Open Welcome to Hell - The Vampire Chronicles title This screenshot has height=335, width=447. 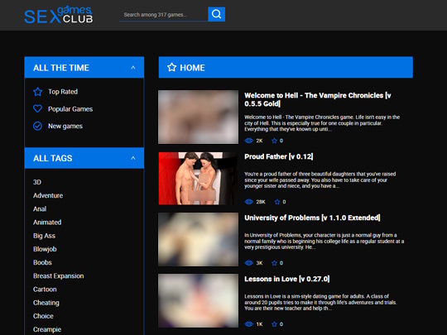[x=318, y=99]
